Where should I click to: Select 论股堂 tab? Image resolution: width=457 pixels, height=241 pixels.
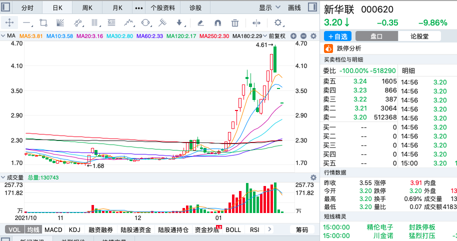coord(419,36)
